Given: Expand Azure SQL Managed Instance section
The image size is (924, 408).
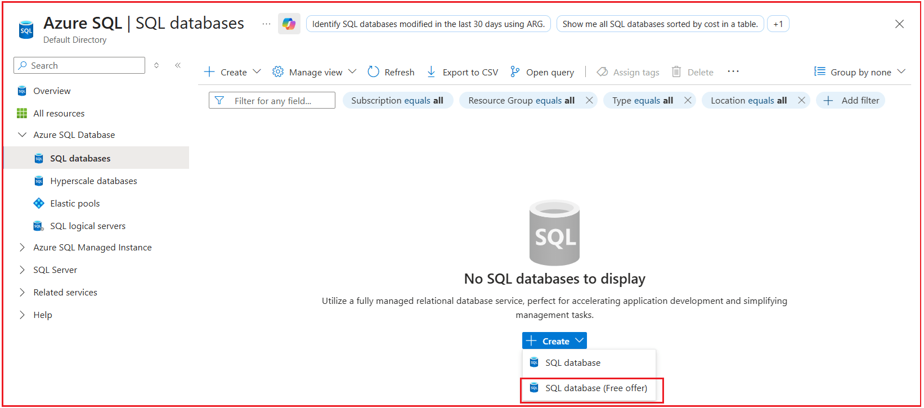Looking at the screenshot, I should pos(23,247).
